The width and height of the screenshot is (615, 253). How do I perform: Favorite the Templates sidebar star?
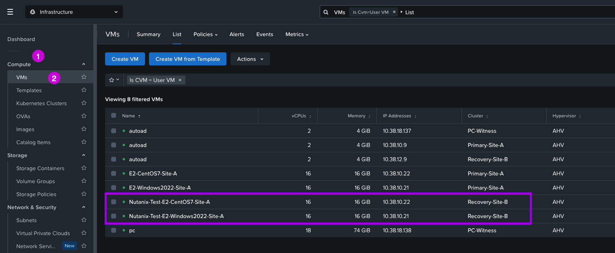(x=84, y=90)
